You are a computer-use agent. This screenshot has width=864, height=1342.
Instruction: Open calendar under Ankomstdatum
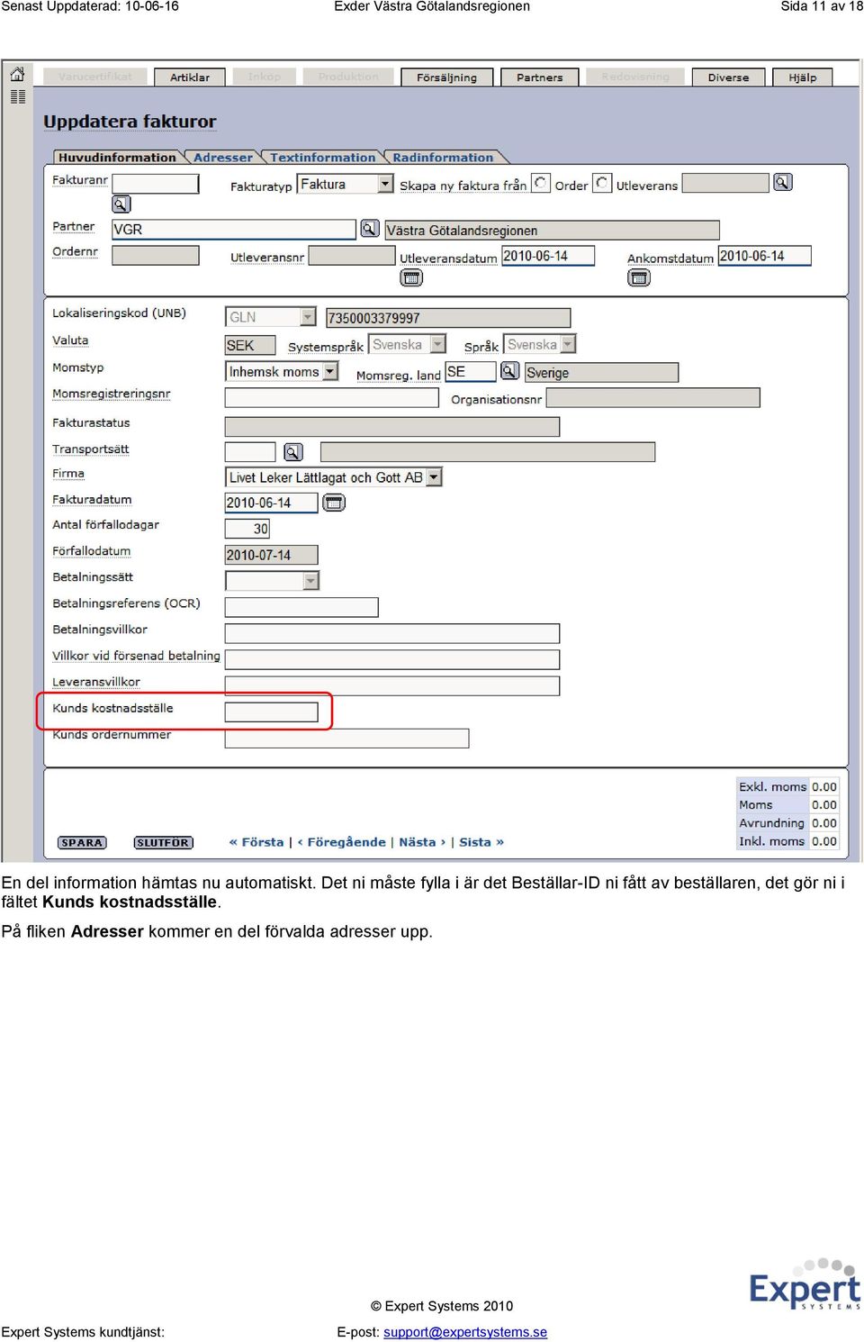coord(639,278)
